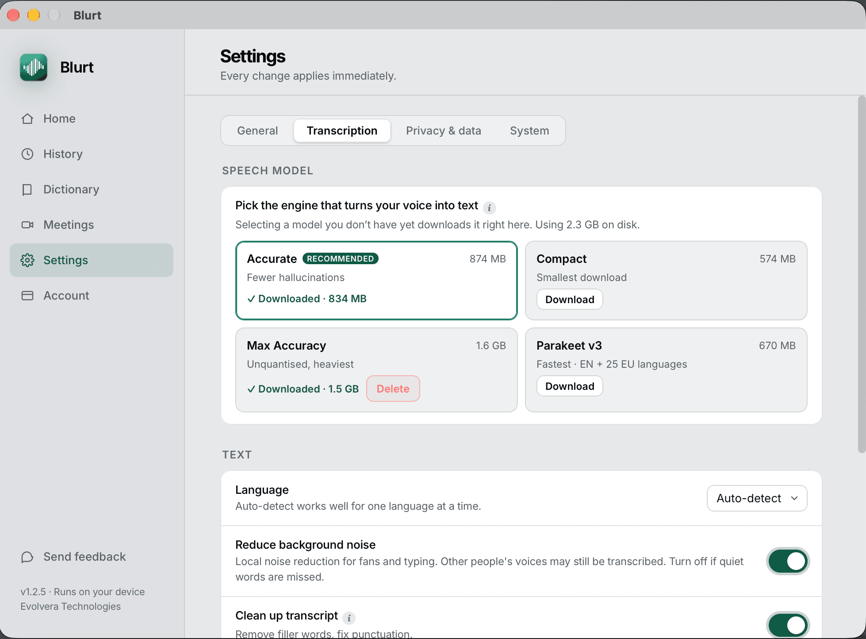The width and height of the screenshot is (866, 639).
Task: Click the Home house icon in sidebar
Action: [x=27, y=119]
